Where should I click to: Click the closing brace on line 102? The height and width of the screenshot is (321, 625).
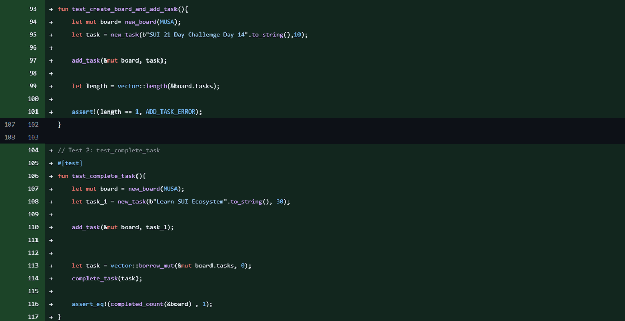59,124
